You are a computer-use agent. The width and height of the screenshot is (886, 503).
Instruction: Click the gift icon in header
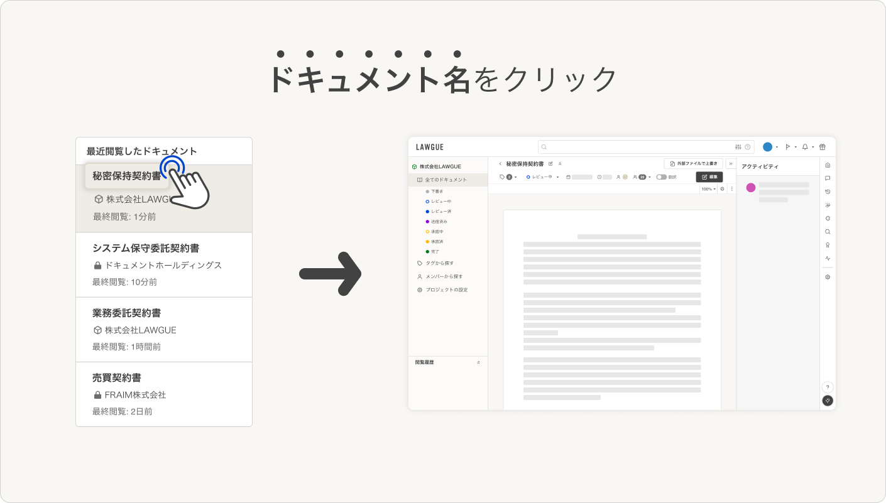click(823, 147)
